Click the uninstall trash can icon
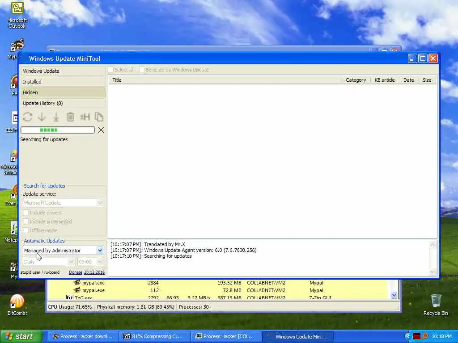 [70, 117]
